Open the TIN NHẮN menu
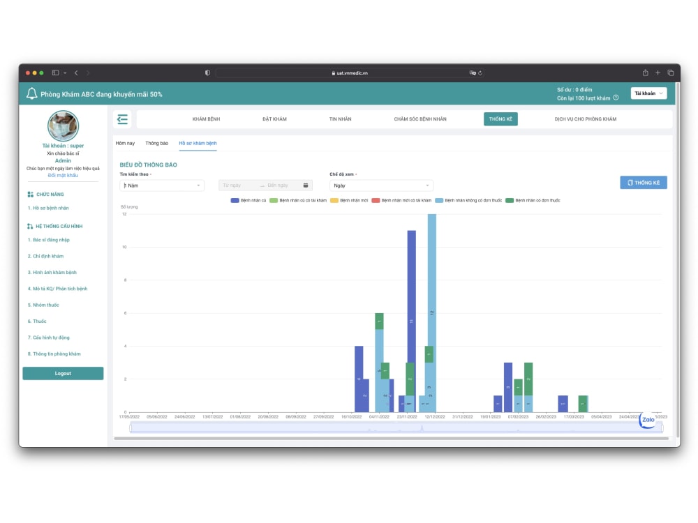 coord(340,119)
